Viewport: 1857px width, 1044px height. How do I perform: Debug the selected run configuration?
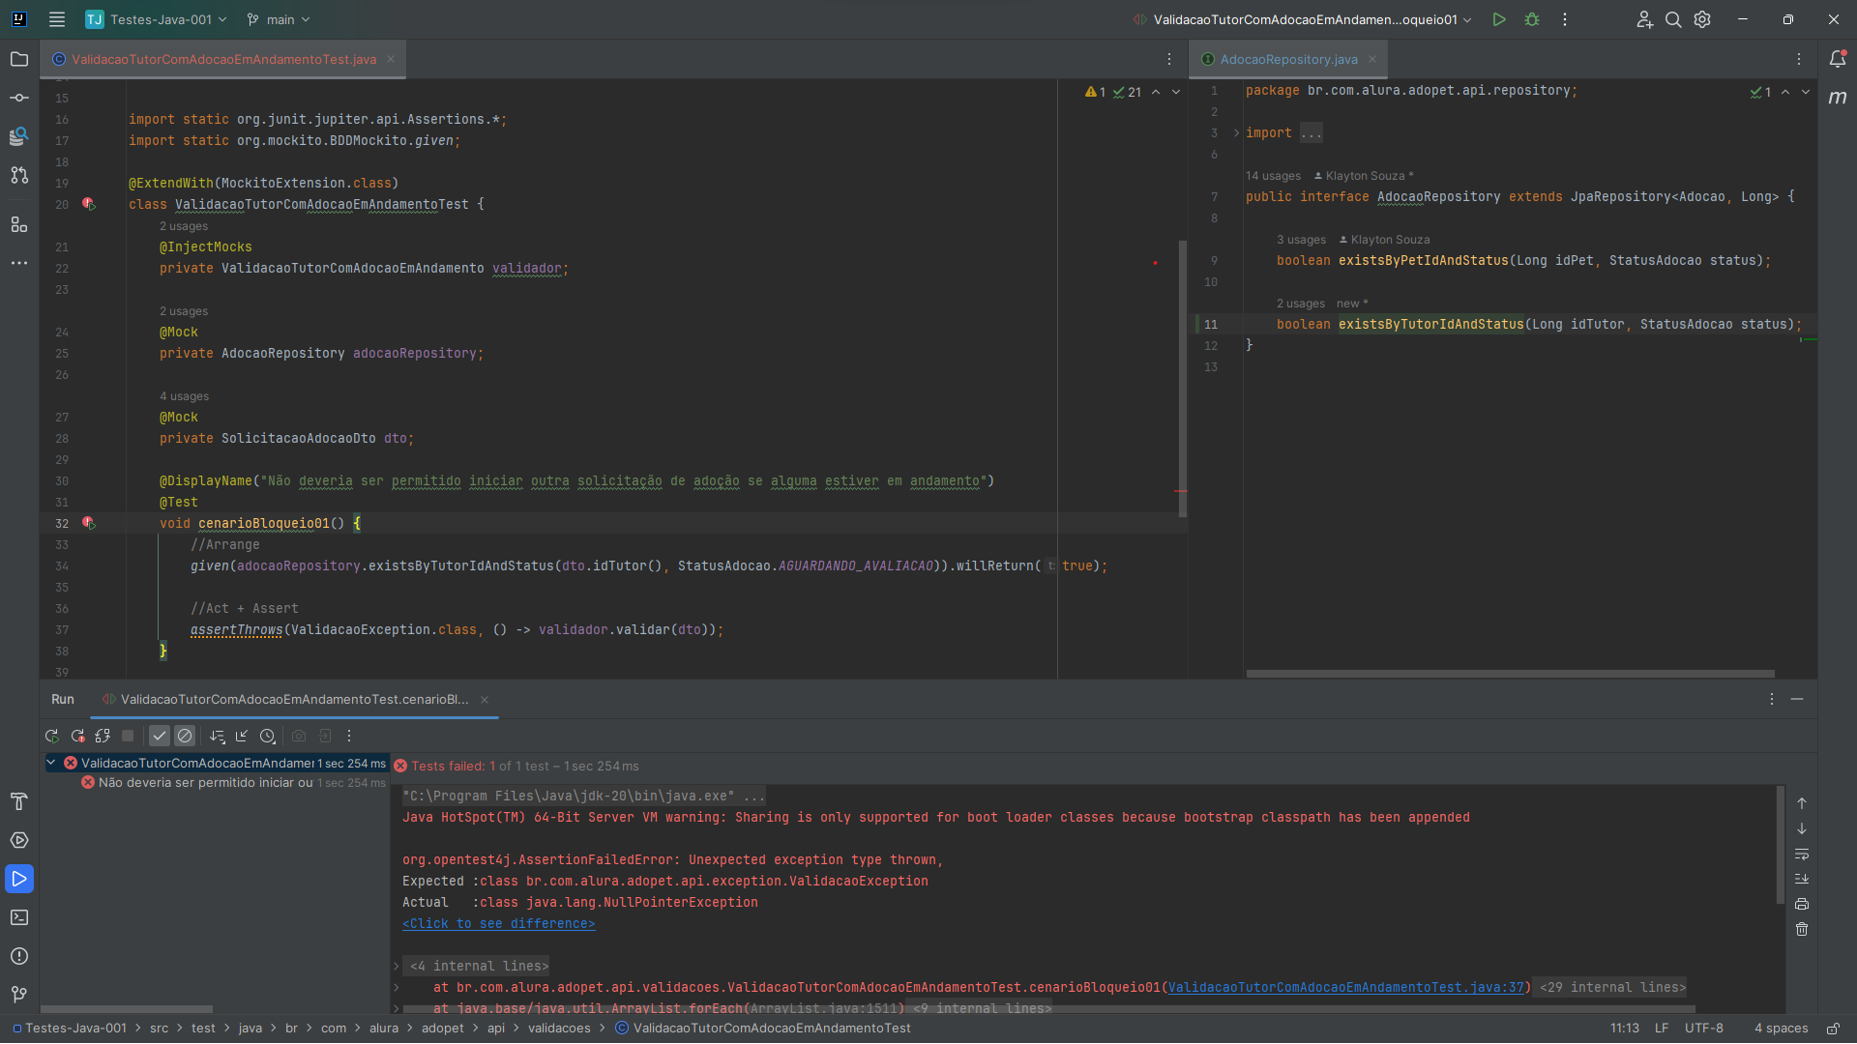pos(1532,19)
